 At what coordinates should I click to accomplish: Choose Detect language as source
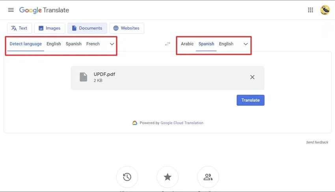click(x=26, y=44)
